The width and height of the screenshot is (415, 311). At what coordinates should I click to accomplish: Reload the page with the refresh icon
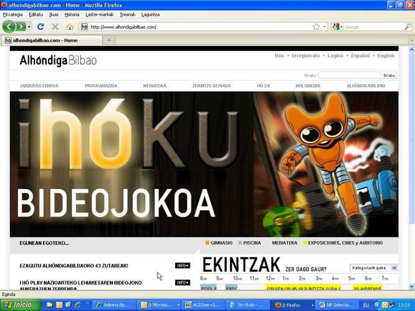point(41,27)
